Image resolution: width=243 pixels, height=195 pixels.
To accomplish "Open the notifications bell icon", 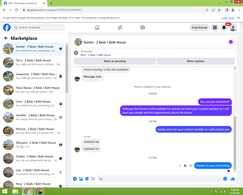I will tap(224, 28).
